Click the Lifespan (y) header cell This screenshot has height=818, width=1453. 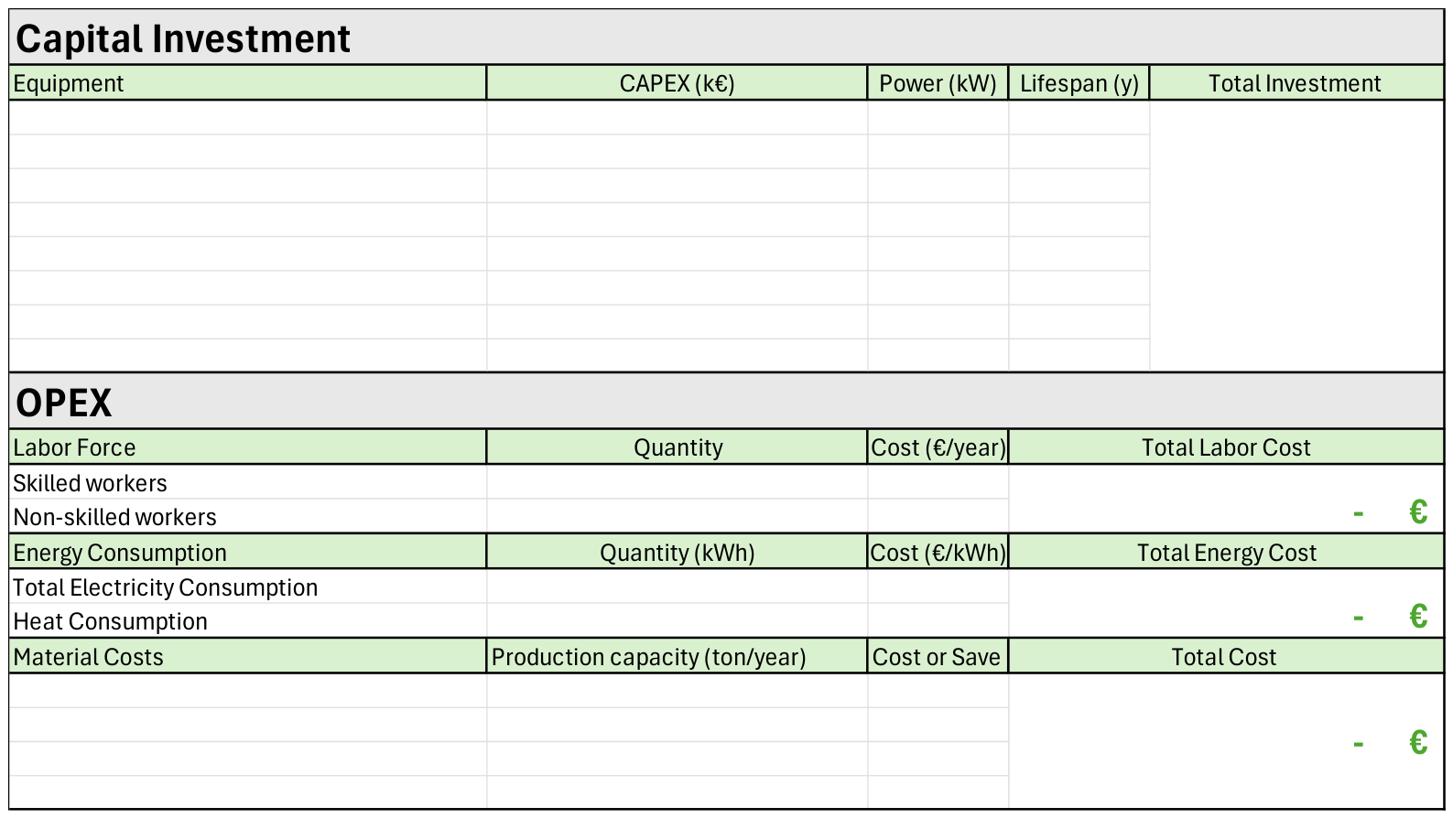pos(1079,83)
